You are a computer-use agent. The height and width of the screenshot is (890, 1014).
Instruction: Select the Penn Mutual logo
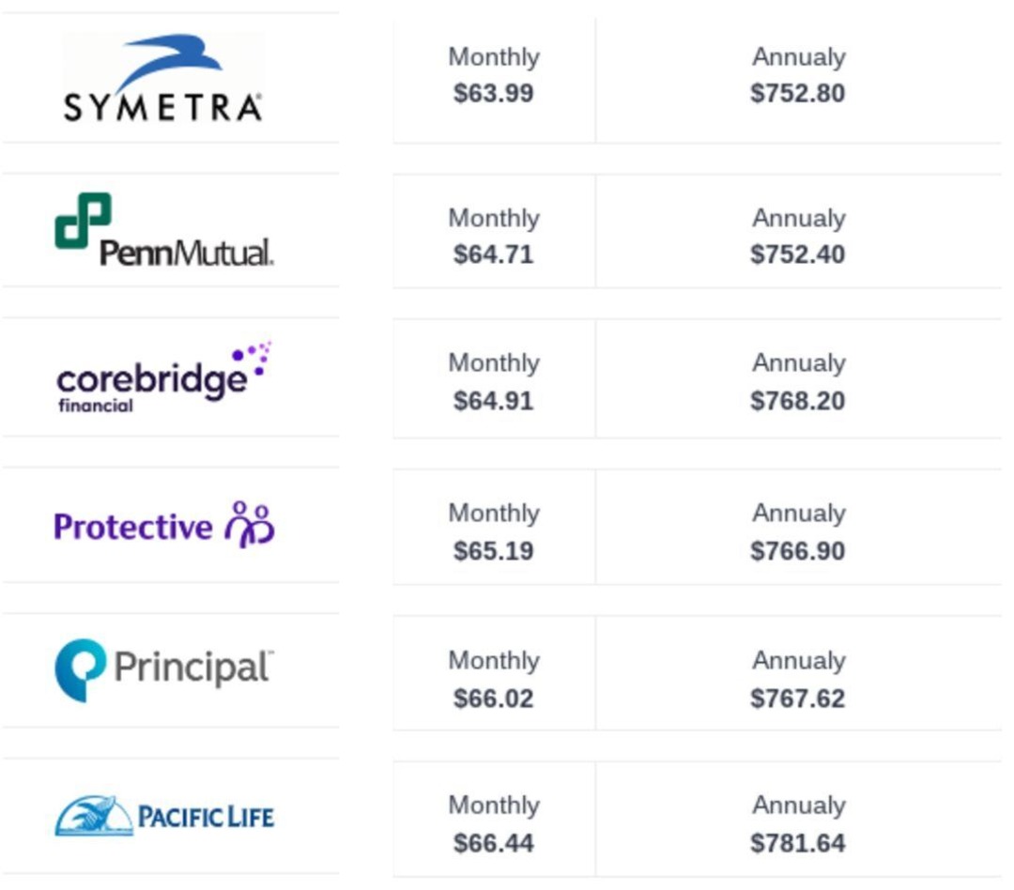164,230
